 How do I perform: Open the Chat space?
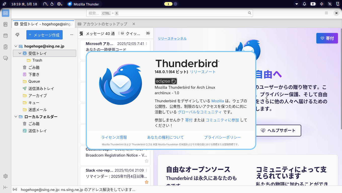pos(6,58)
